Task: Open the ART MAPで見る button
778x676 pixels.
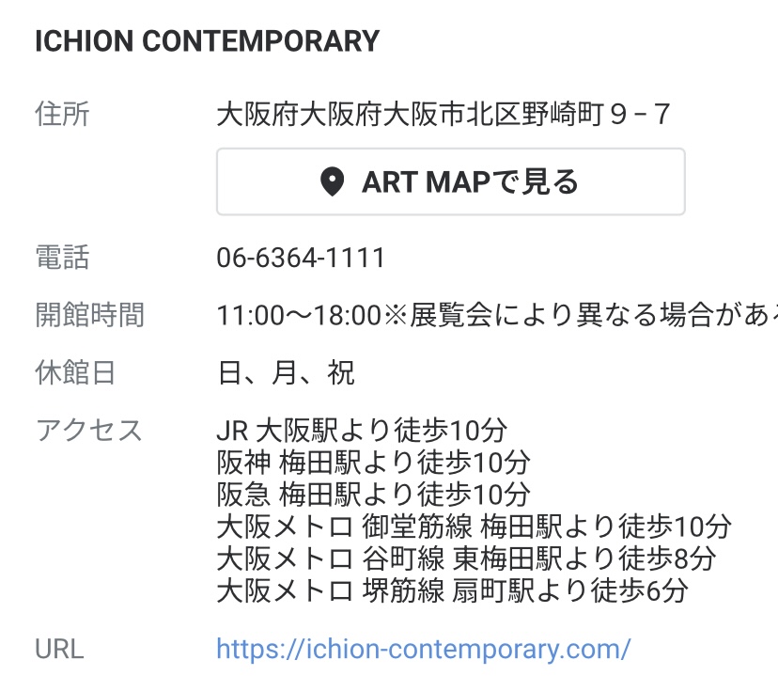Action: (x=450, y=181)
